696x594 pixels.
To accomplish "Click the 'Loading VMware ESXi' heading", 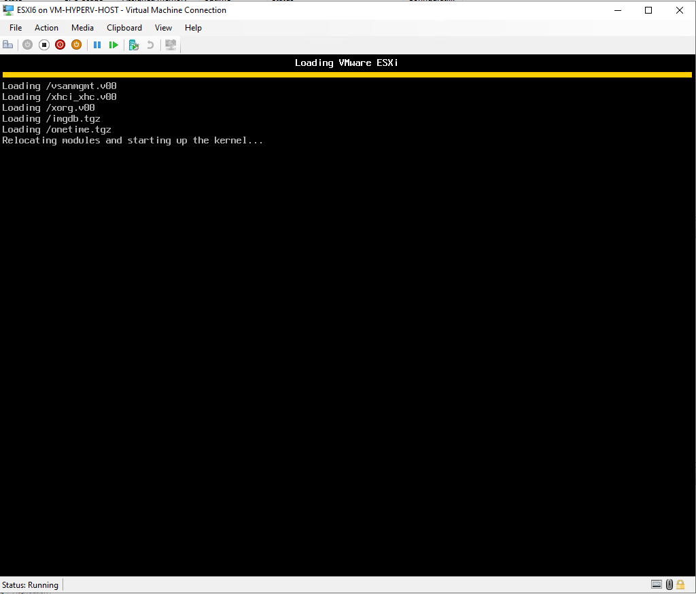I will (347, 63).
